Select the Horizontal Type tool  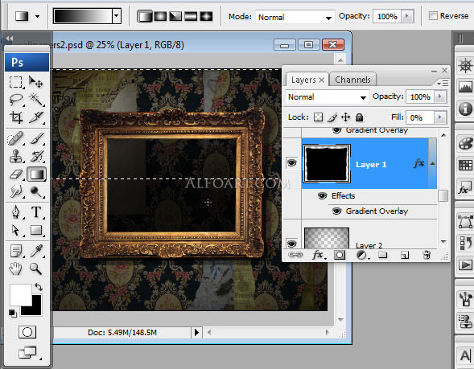click(x=36, y=211)
